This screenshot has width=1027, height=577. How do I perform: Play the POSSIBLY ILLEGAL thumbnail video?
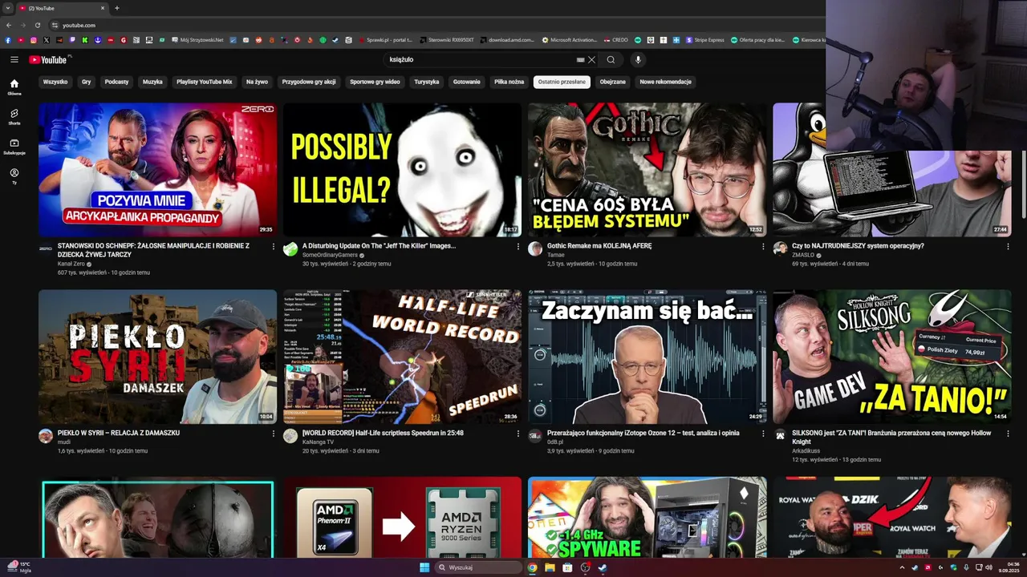pyautogui.click(x=402, y=170)
